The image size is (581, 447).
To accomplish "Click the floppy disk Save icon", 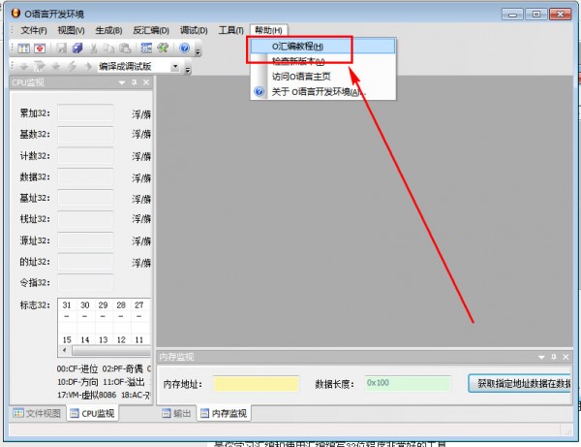I will [x=62, y=48].
